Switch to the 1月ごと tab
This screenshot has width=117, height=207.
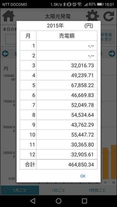(20, 190)
